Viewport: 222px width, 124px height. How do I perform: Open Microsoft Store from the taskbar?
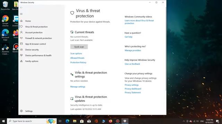(82, 121)
